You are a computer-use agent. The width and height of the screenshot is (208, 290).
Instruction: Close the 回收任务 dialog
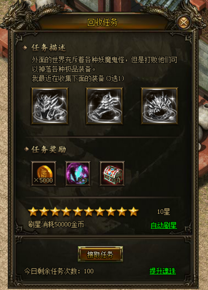click(184, 22)
